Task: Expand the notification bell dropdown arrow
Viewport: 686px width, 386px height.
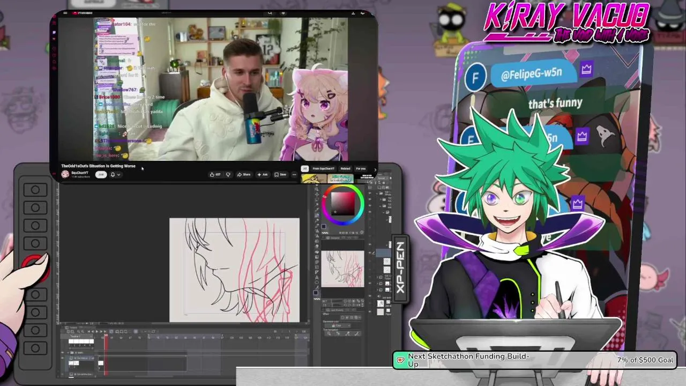Action: tap(118, 174)
